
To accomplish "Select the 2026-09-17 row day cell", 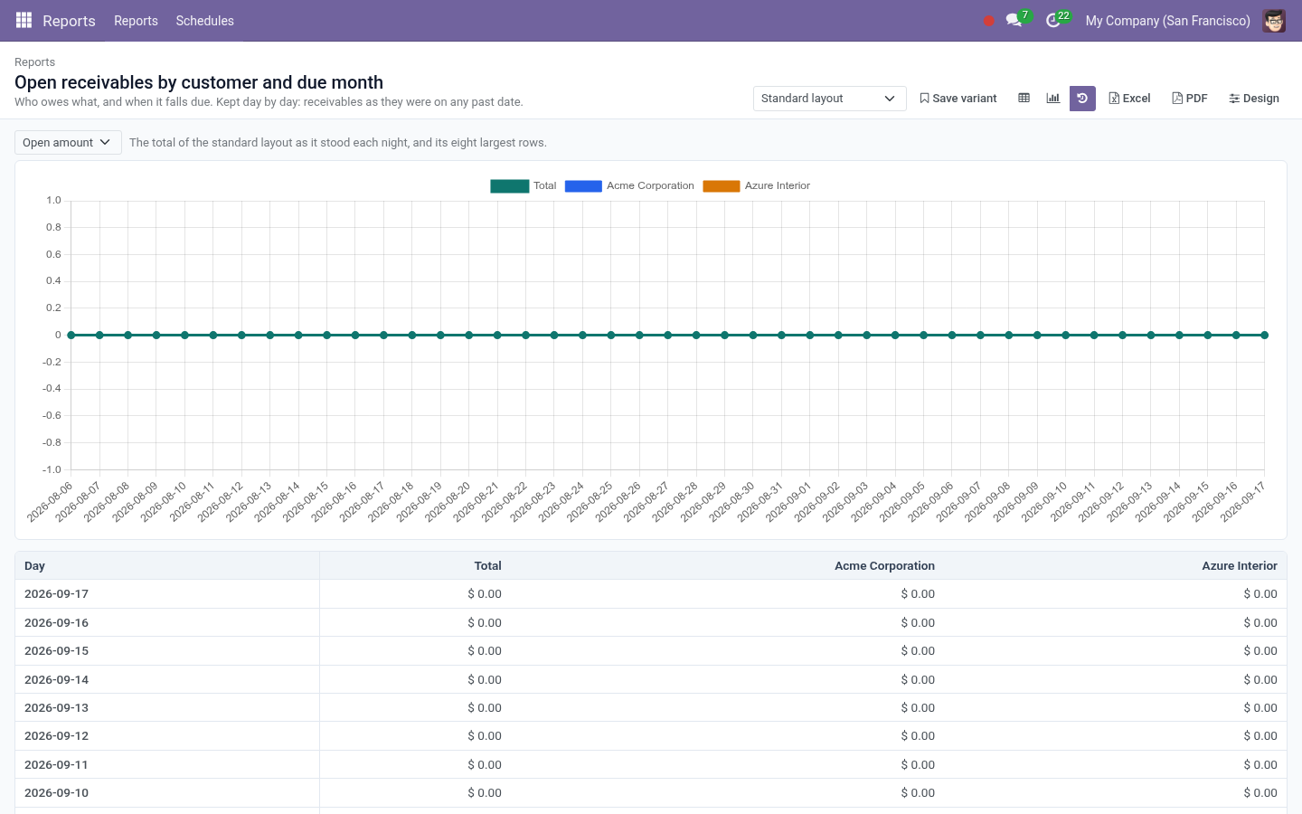I will (x=167, y=594).
